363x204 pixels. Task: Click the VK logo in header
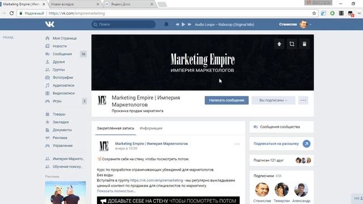pyautogui.click(x=50, y=24)
